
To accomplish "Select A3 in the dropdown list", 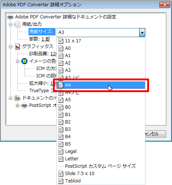I will 101,70.
